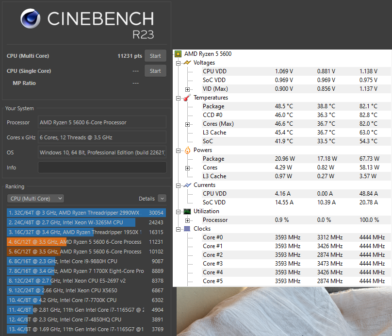
Task: Collapse the Currents section
Action: [x=178, y=185]
